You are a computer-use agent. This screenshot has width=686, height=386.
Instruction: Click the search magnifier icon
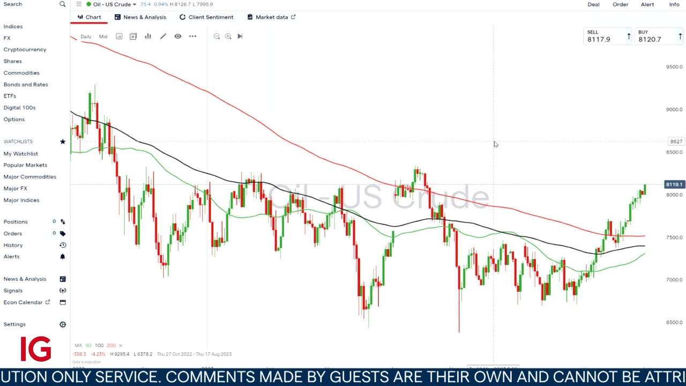pyautogui.click(x=62, y=4)
